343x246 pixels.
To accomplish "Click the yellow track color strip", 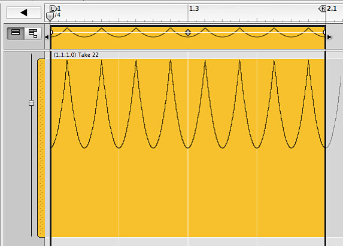I will 41,147.
